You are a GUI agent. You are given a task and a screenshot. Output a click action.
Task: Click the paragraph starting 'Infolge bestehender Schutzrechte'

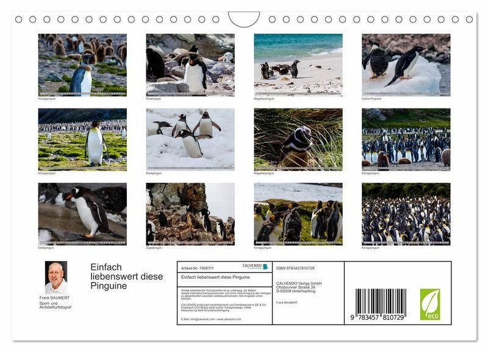226,295
